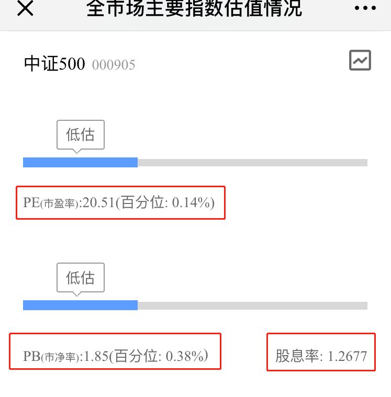
Task: Tap the 中证500 index name
Action: 54,64
